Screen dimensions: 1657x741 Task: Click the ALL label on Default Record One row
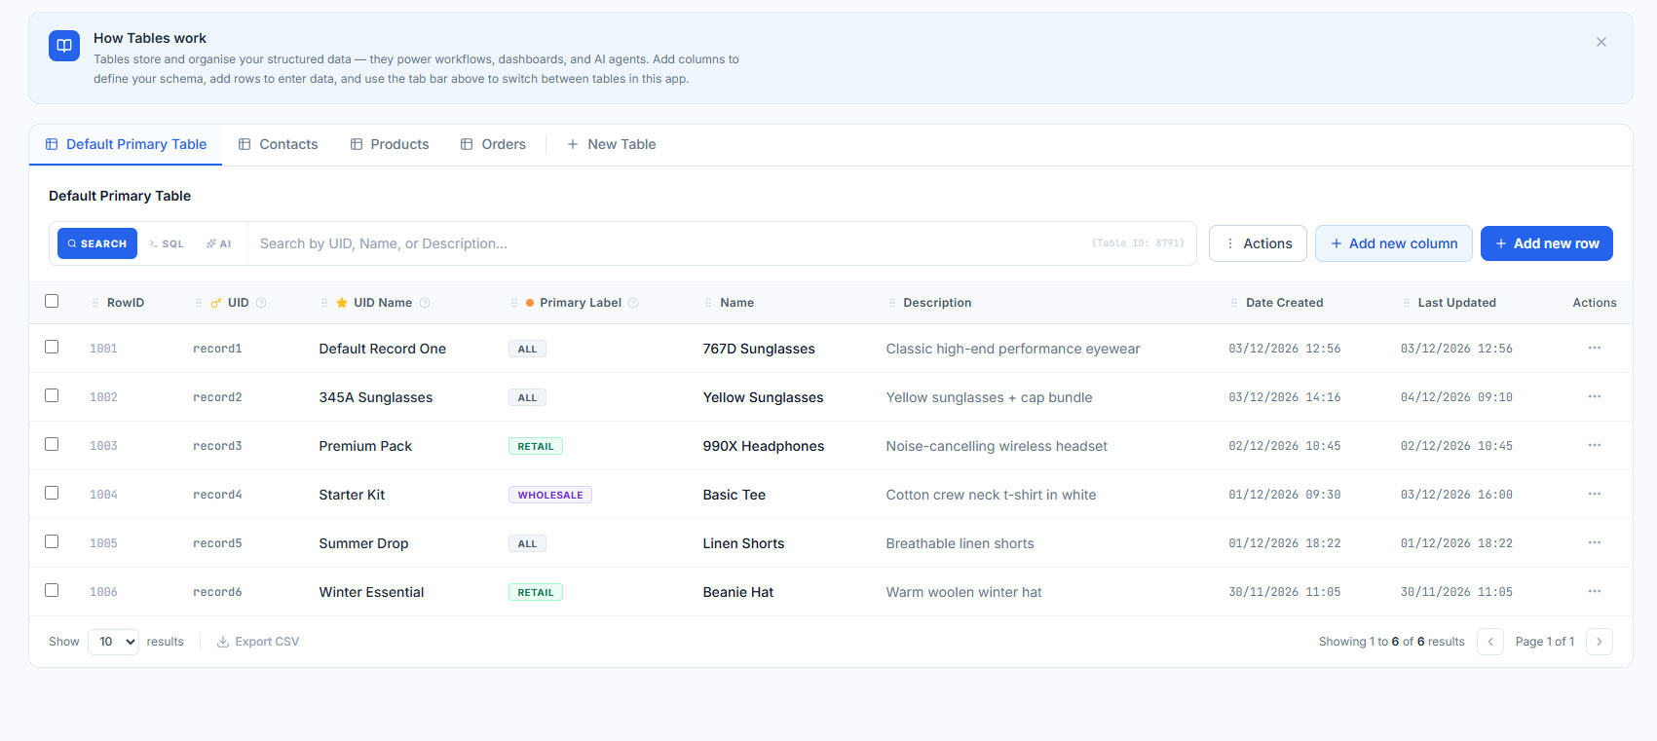(527, 349)
